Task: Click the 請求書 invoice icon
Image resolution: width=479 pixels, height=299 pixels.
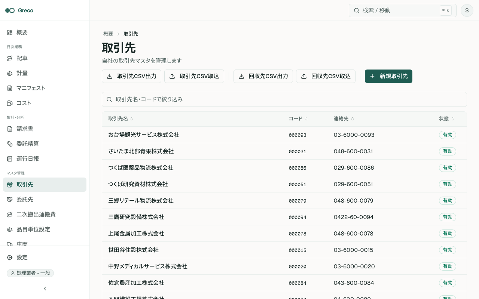Action: tap(10, 129)
